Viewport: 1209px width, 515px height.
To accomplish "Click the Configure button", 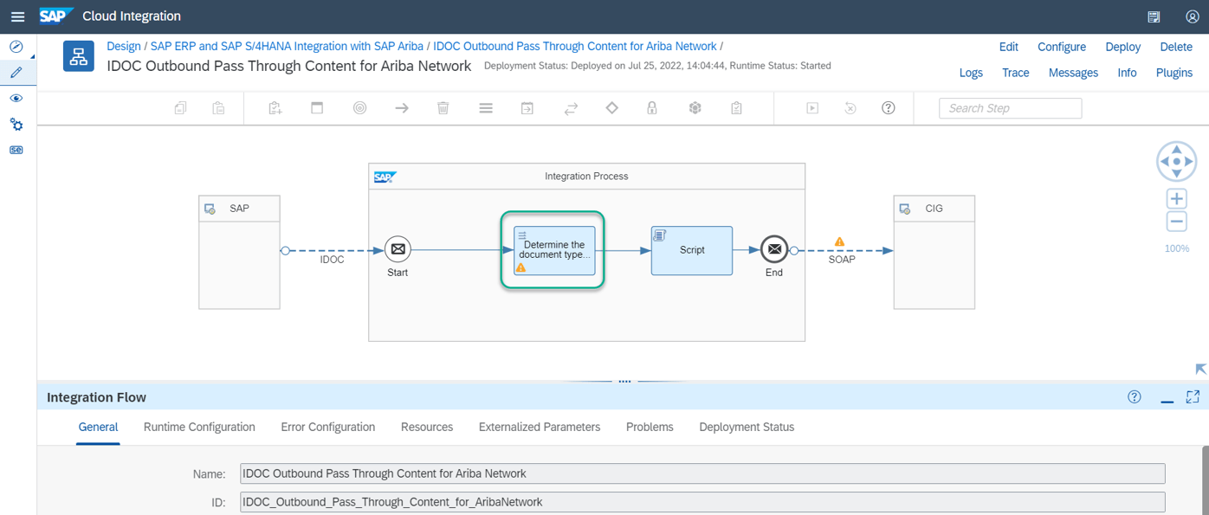I will 1062,47.
